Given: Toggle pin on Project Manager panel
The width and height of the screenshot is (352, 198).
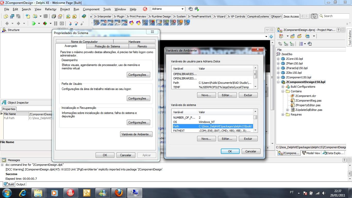Looking at the screenshot, I should pyautogui.click(x=339, y=30).
